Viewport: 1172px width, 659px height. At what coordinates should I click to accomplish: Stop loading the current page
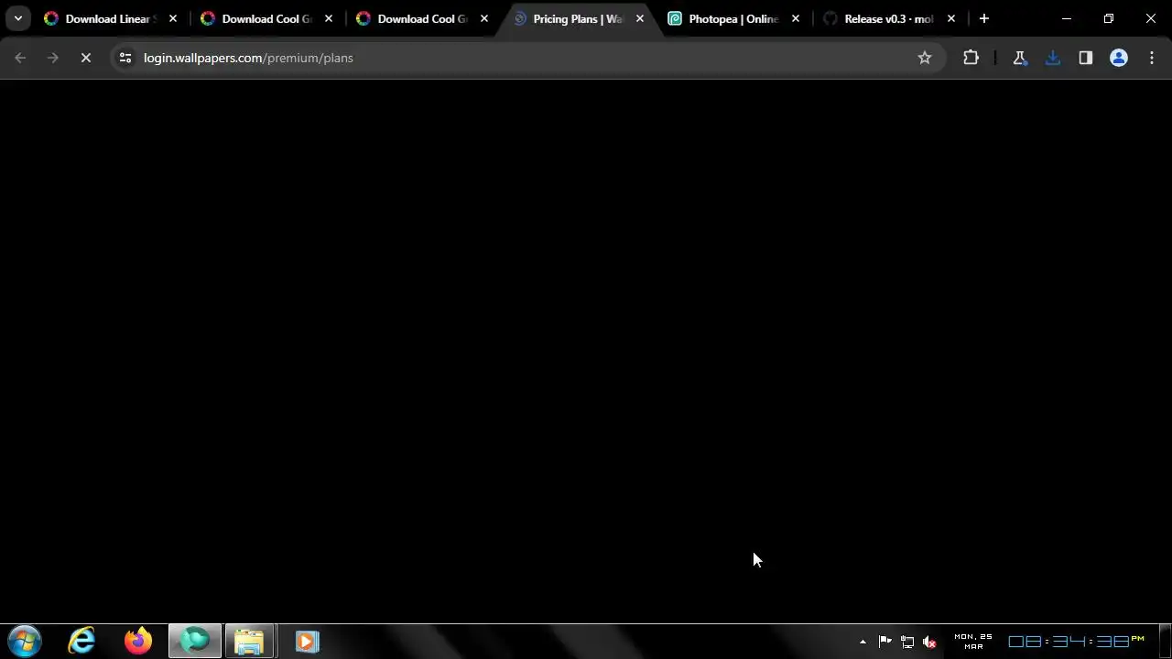86,58
